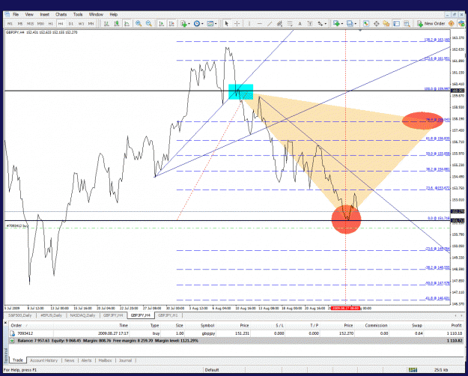Select the W1 weekly timeframe
This screenshot has height=376, width=468.
point(81,23)
